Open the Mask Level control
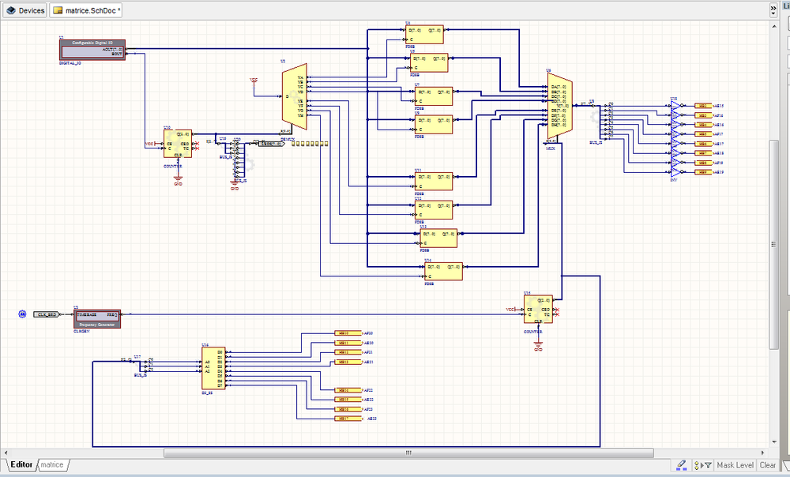This screenshot has height=477, width=790. (735, 465)
